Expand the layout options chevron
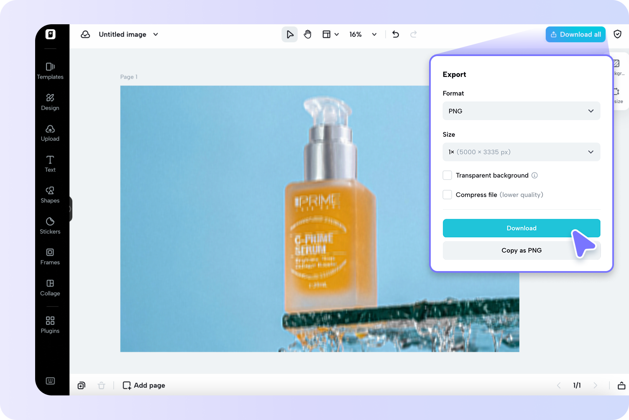The width and height of the screenshot is (629, 420). pos(337,34)
